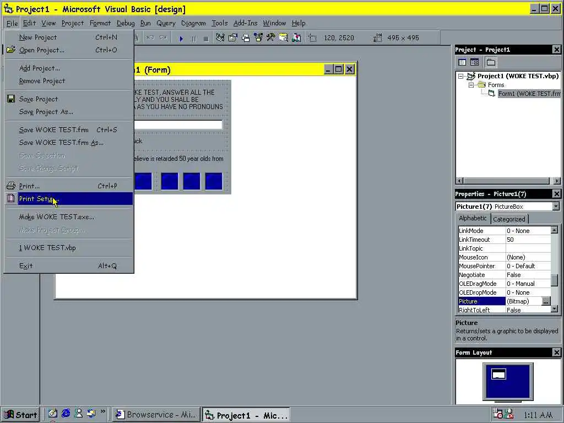Select the LinkTimeout property row
The height and width of the screenshot is (423, 564).
coord(505,240)
